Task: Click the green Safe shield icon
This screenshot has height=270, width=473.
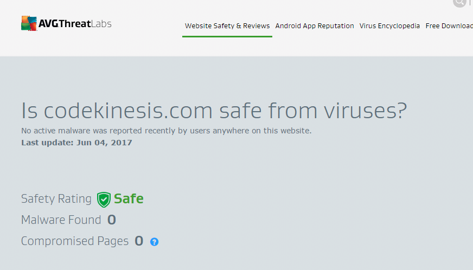Action: (104, 200)
